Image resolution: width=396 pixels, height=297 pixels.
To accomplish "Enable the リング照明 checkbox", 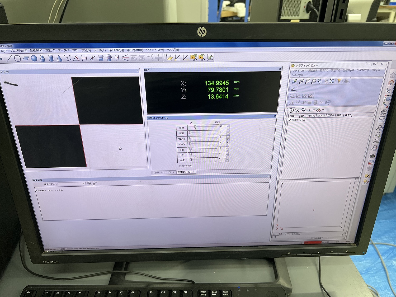I will [x=181, y=166].
